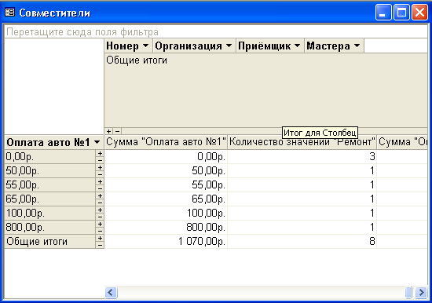Expand the 55,00р. row with plus
The width and height of the screenshot is (432, 303).
pos(100,181)
